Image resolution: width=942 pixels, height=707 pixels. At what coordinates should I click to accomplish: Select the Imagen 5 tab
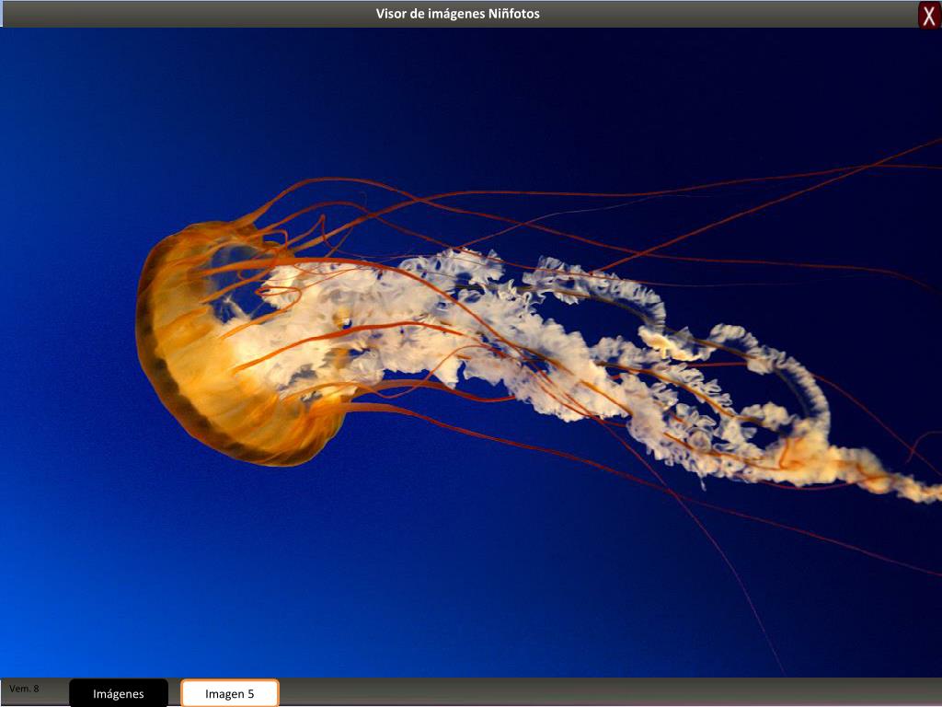tap(229, 693)
